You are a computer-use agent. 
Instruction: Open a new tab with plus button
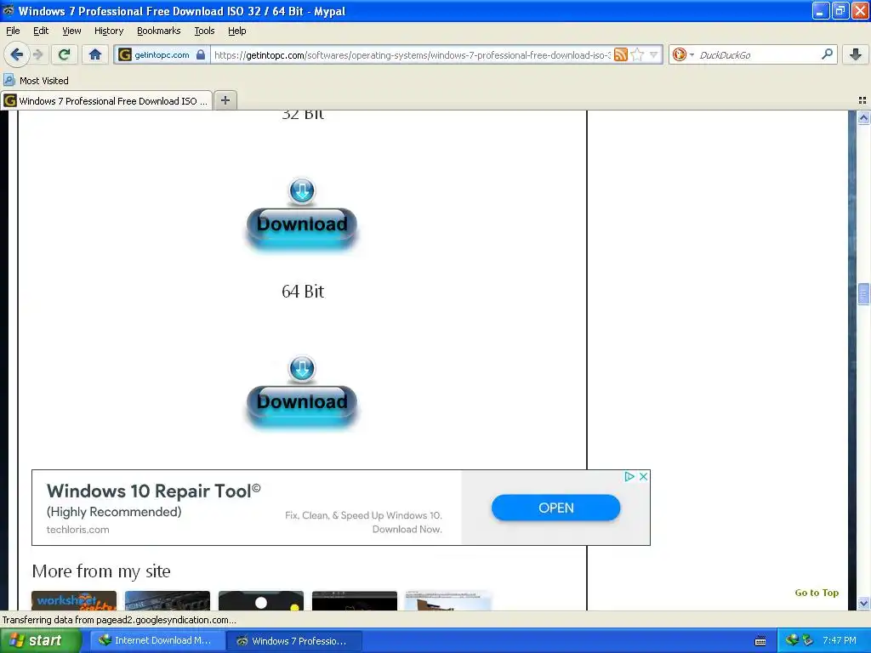tap(225, 100)
